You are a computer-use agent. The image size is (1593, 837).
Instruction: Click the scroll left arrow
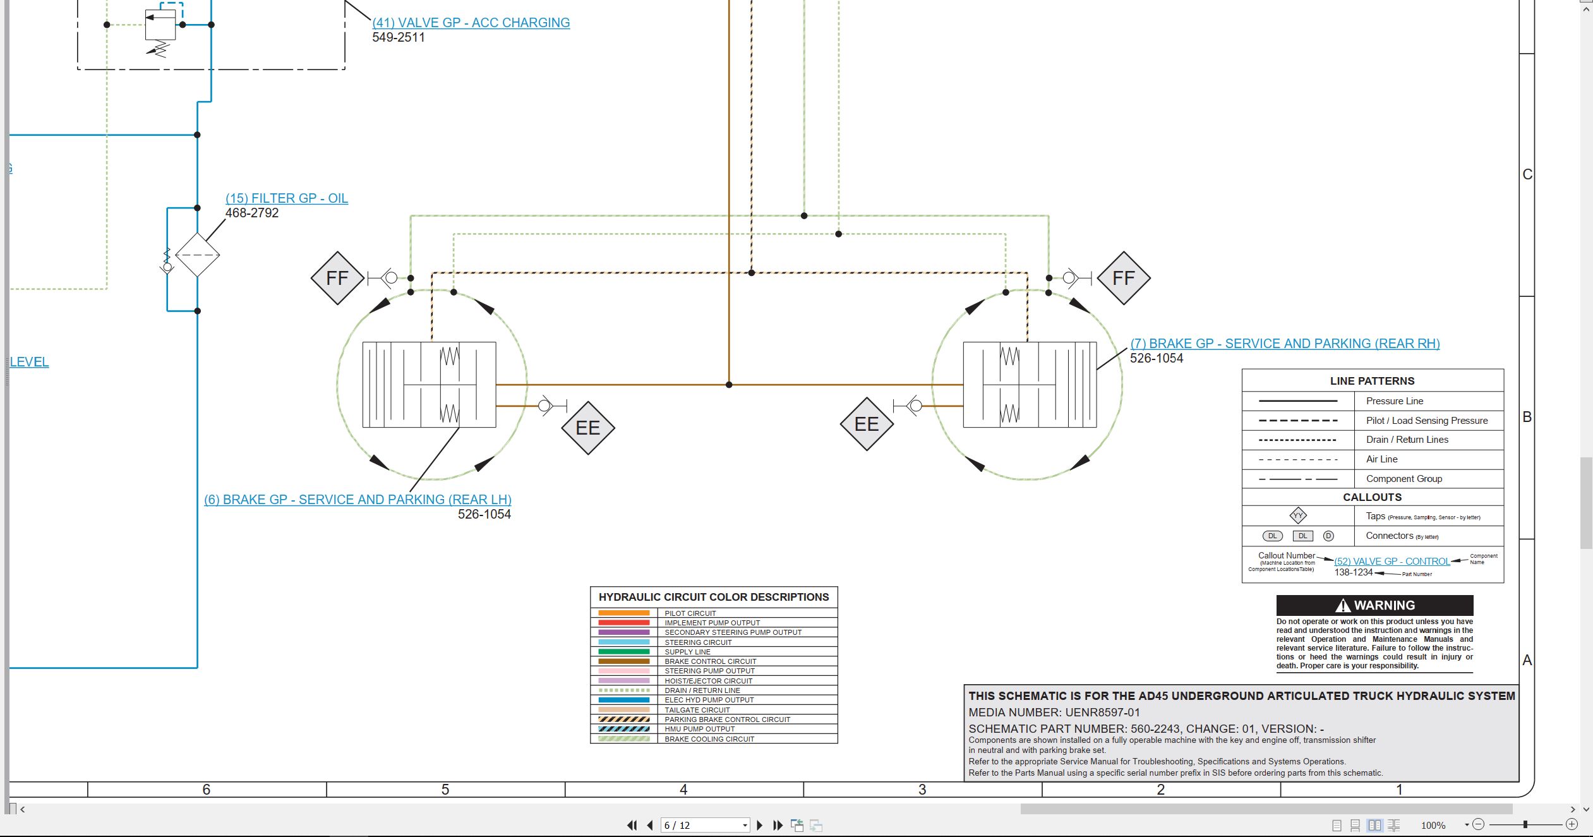point(23,809)
